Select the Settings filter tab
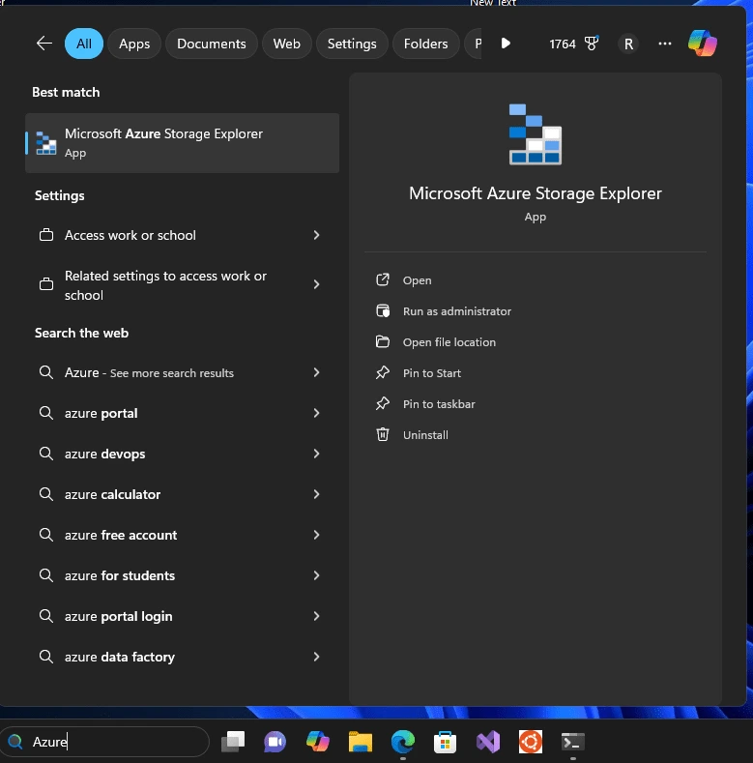 click(352, 44)
